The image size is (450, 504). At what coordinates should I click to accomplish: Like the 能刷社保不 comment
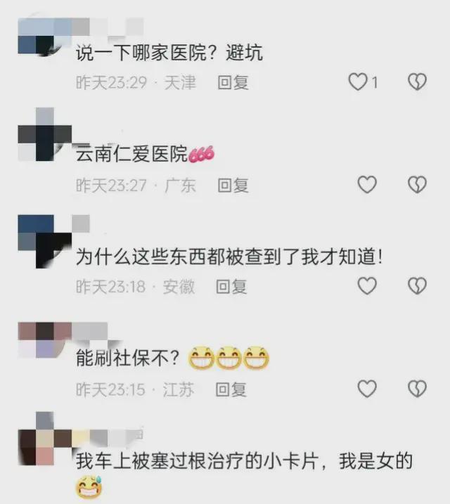(x=367, y=389)
